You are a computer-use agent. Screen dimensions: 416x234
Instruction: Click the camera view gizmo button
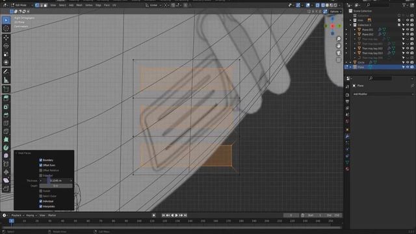(339, 53)
